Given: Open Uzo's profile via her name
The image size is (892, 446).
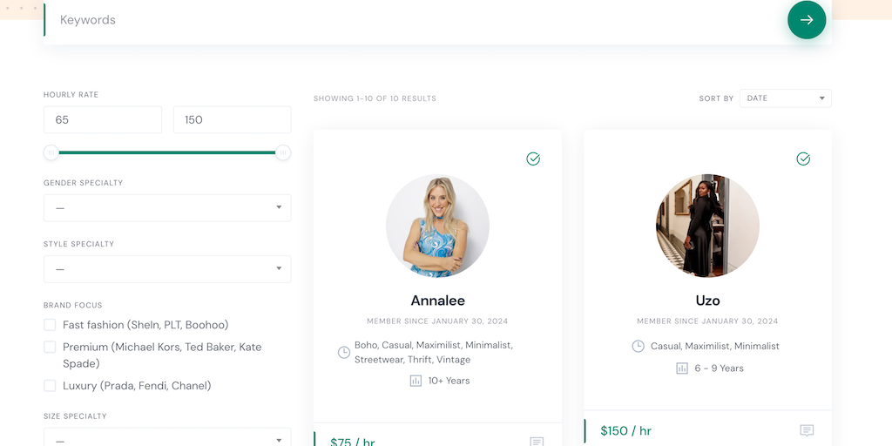Looking at the screenshot, I should pyautogui.click(x=707, y=301).
